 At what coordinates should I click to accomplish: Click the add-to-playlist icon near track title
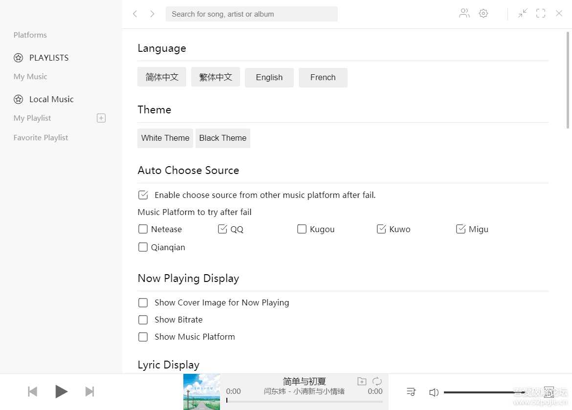click(362, 381)
